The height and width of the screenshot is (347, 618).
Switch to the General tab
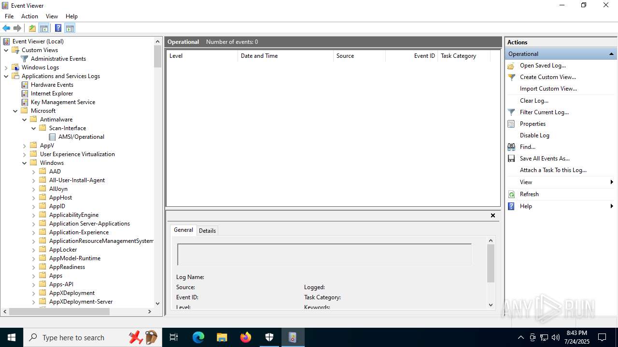[x=183, y=230]
